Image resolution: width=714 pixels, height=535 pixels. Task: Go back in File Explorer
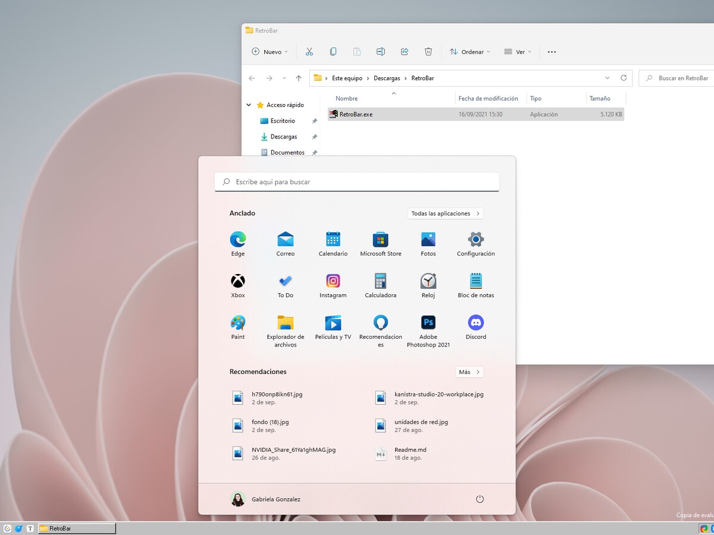click(x=252, y=78)
